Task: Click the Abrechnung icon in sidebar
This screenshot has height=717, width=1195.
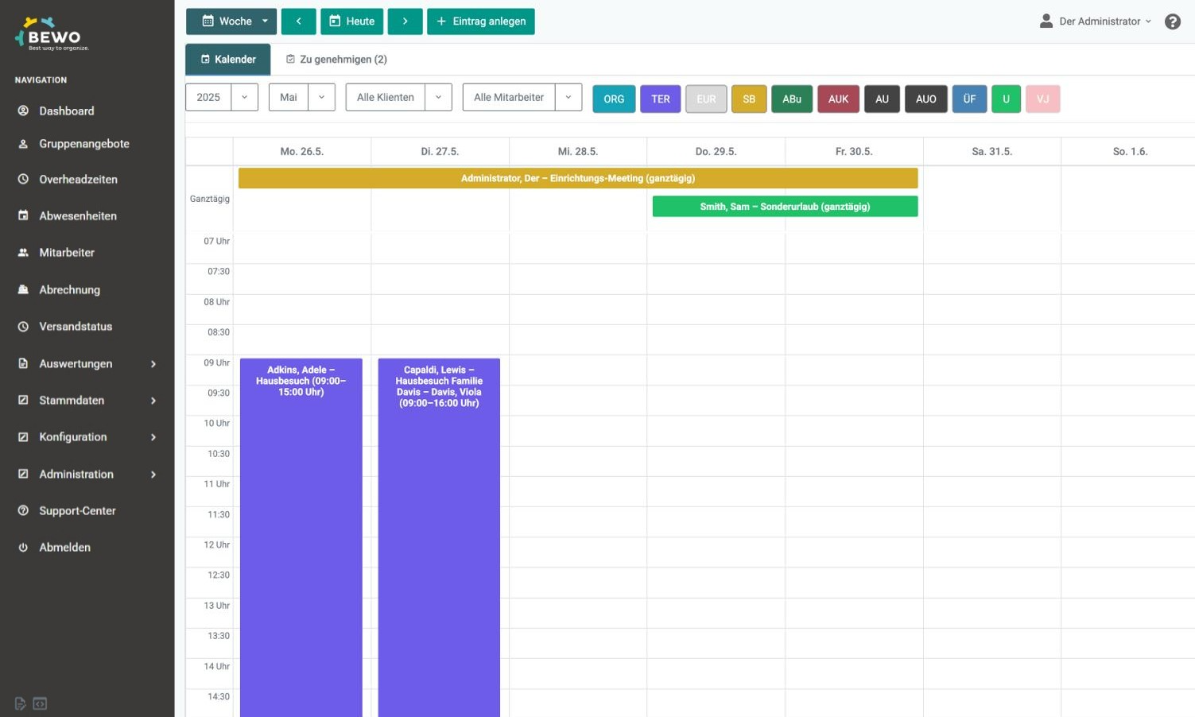Action: coord(23,289)
